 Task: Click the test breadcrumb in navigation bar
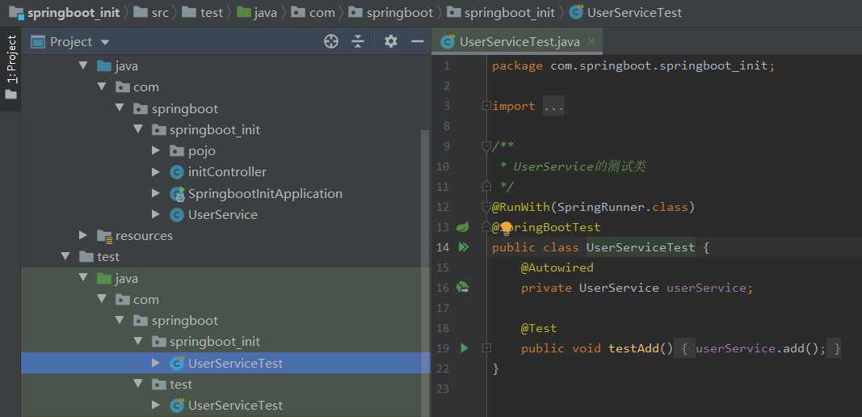[211, 13]
